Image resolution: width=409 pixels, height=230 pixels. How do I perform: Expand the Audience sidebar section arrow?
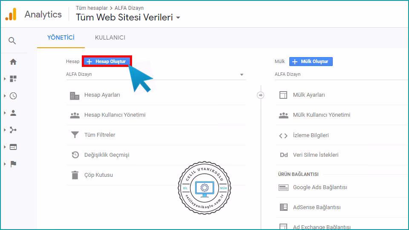coord(5,112)
